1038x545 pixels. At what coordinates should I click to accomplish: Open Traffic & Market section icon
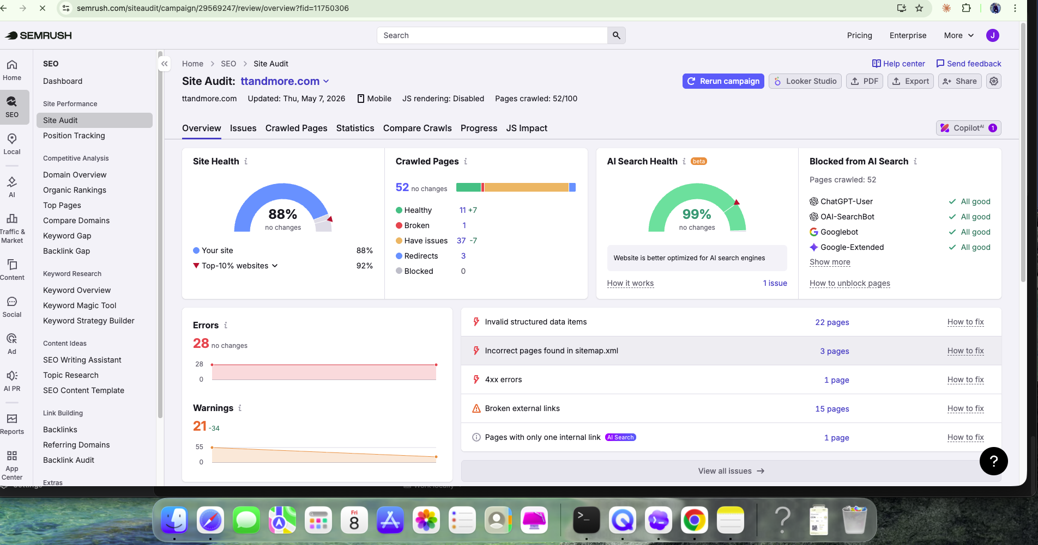12,228
